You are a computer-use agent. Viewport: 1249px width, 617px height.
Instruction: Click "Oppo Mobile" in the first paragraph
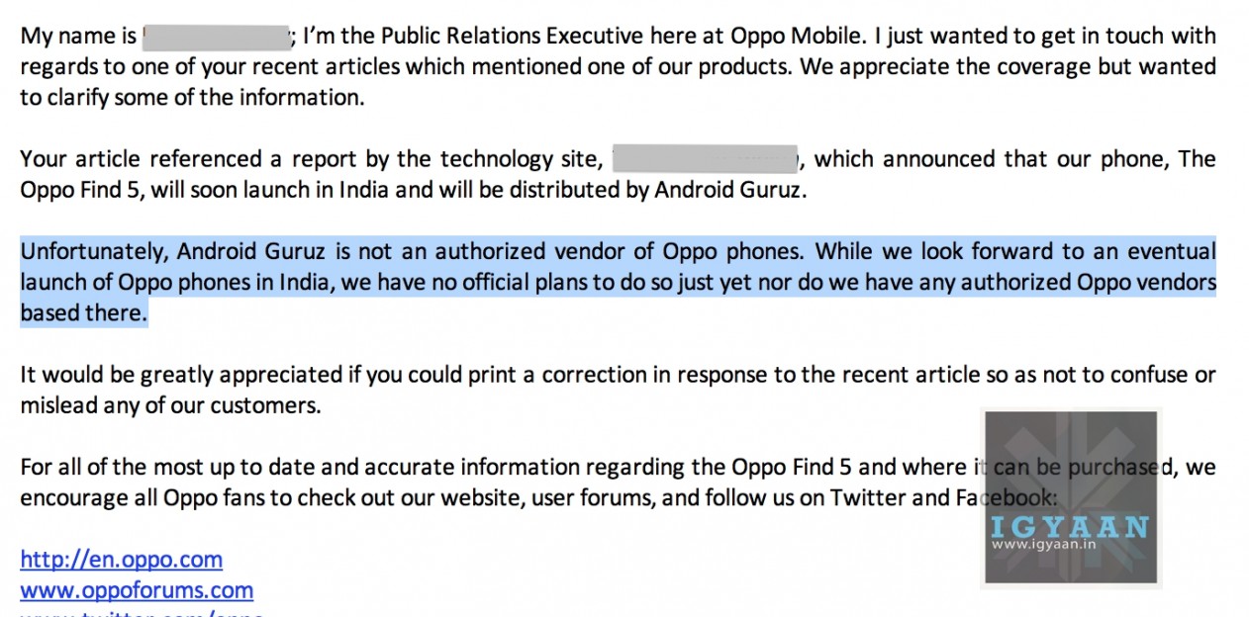[787, 38]
